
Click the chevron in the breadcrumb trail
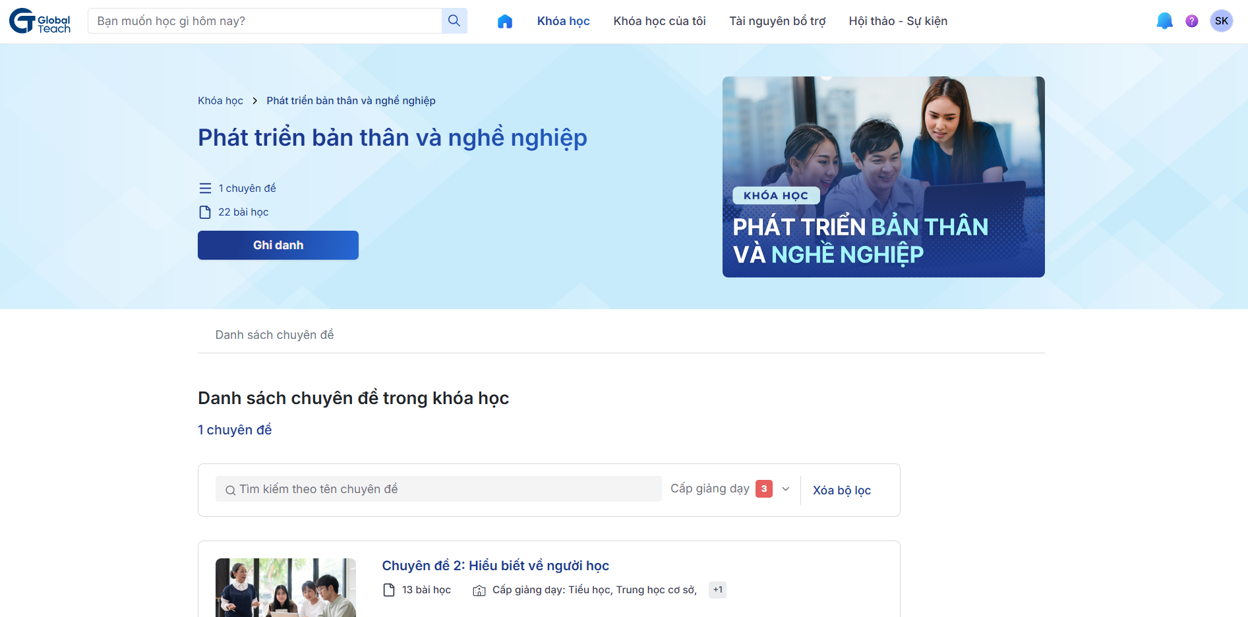click(x=255, y=100)
